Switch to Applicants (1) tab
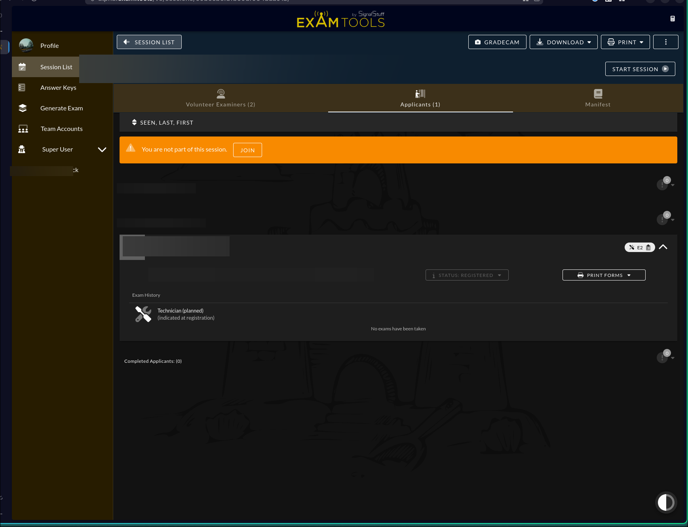 pos(420,98)
